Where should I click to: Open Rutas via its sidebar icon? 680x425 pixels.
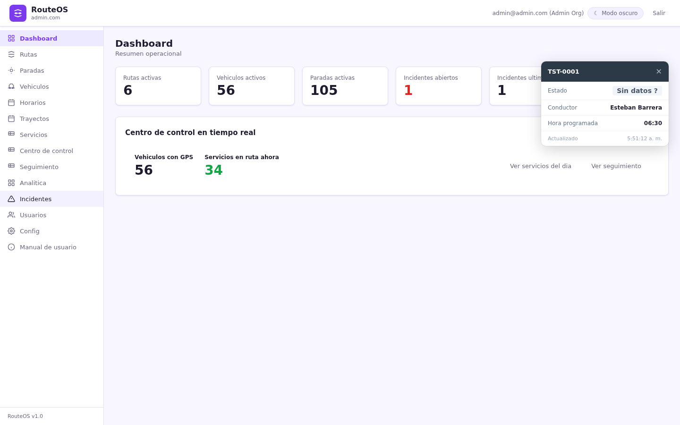pyautogui.click(x=11, y=54)
